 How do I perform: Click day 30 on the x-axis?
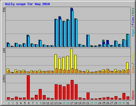tap(124, 103)
